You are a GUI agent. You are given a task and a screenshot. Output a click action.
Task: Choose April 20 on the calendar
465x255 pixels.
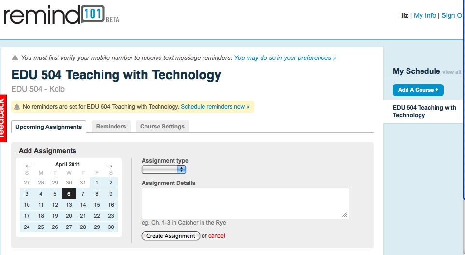point(69,216)
